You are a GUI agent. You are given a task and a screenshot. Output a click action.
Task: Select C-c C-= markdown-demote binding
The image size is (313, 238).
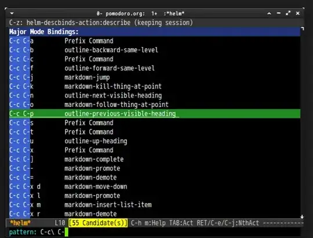click(155, 178)
